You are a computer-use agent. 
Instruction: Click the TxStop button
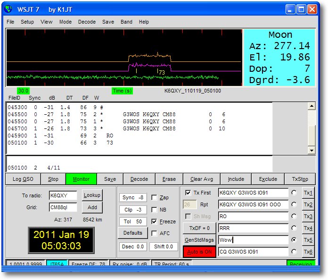click(x=300, y=179)
